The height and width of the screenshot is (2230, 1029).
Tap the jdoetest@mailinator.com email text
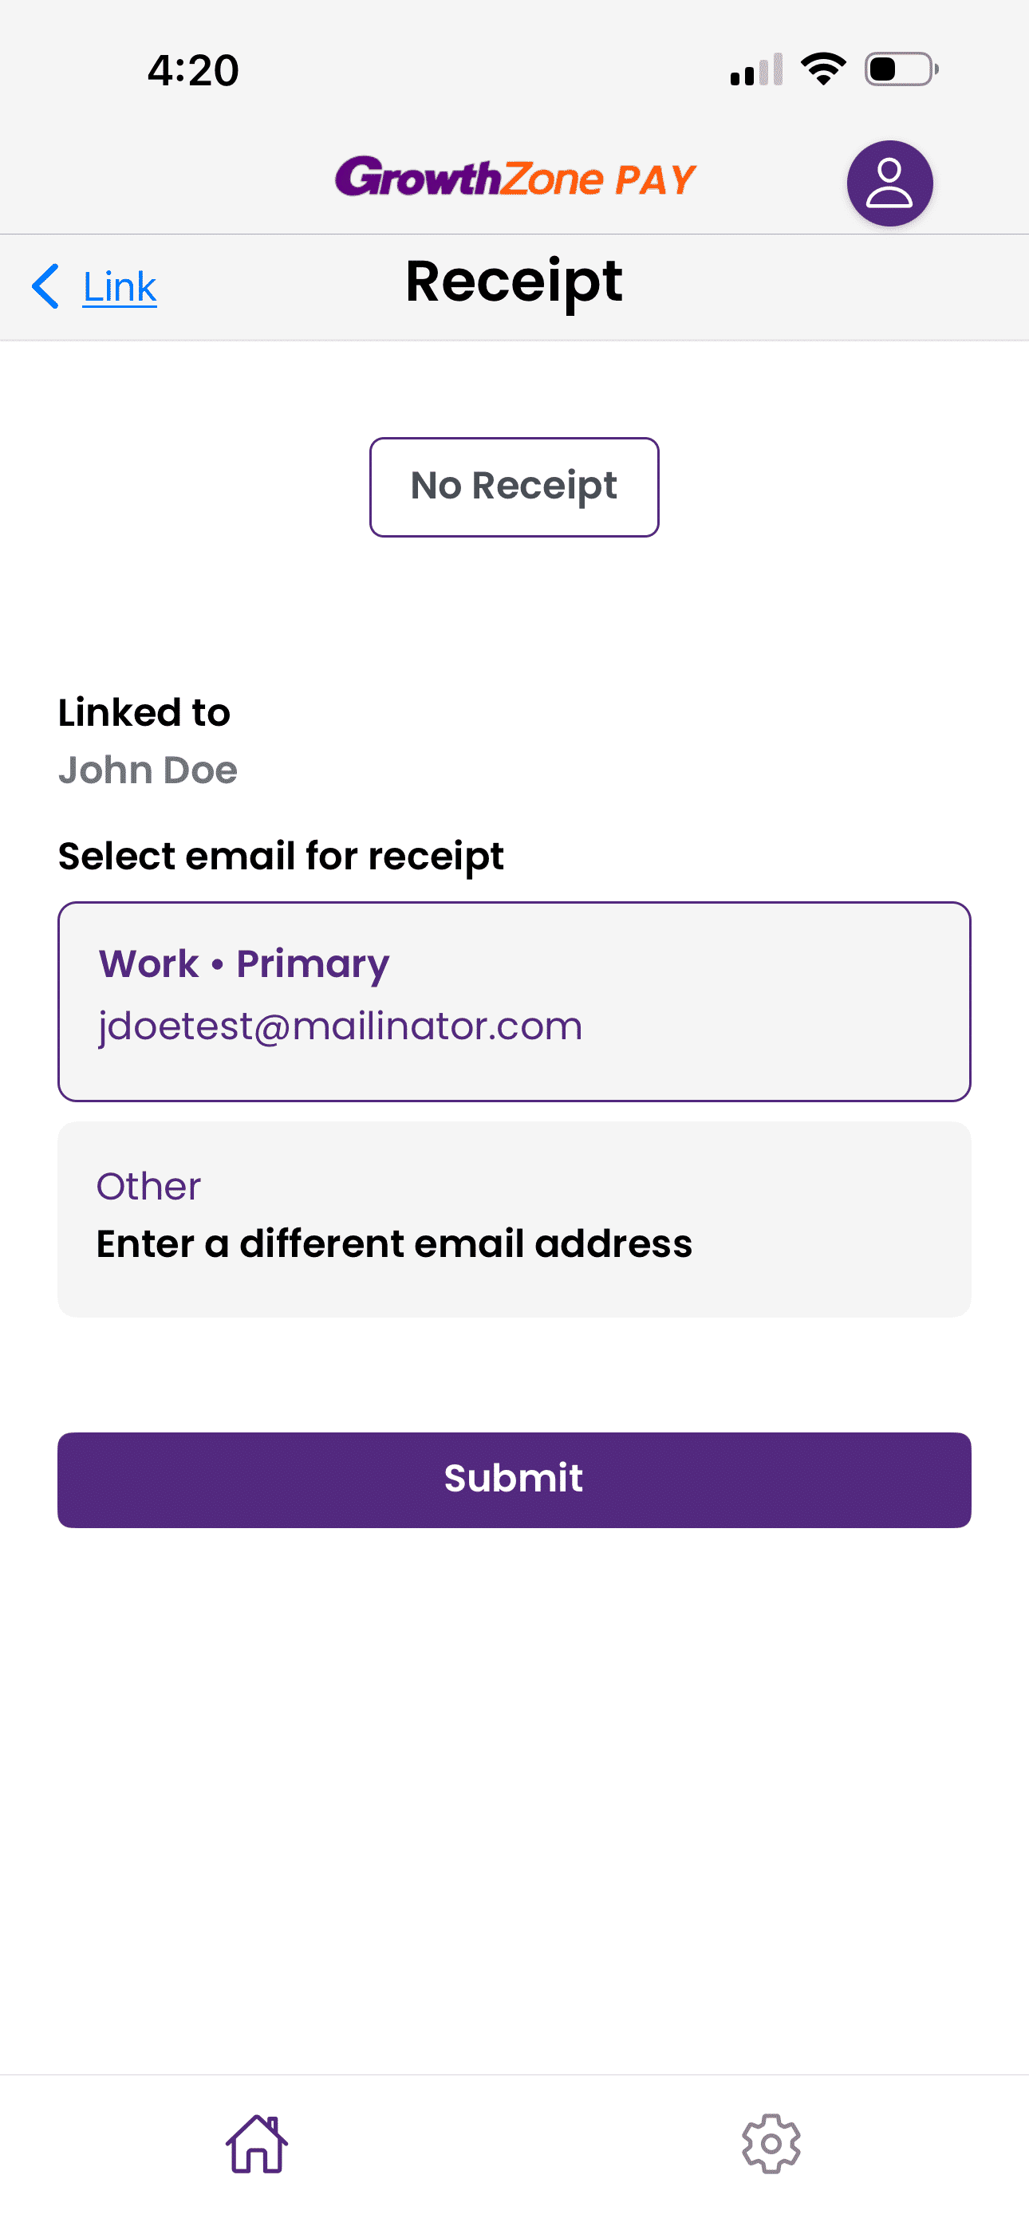pyautogui.click(x=340, y=1026)
